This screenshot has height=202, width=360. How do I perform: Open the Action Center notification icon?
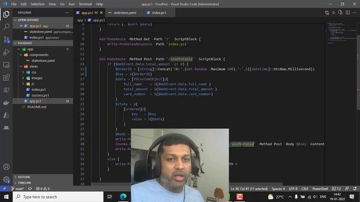pos(352,197)
